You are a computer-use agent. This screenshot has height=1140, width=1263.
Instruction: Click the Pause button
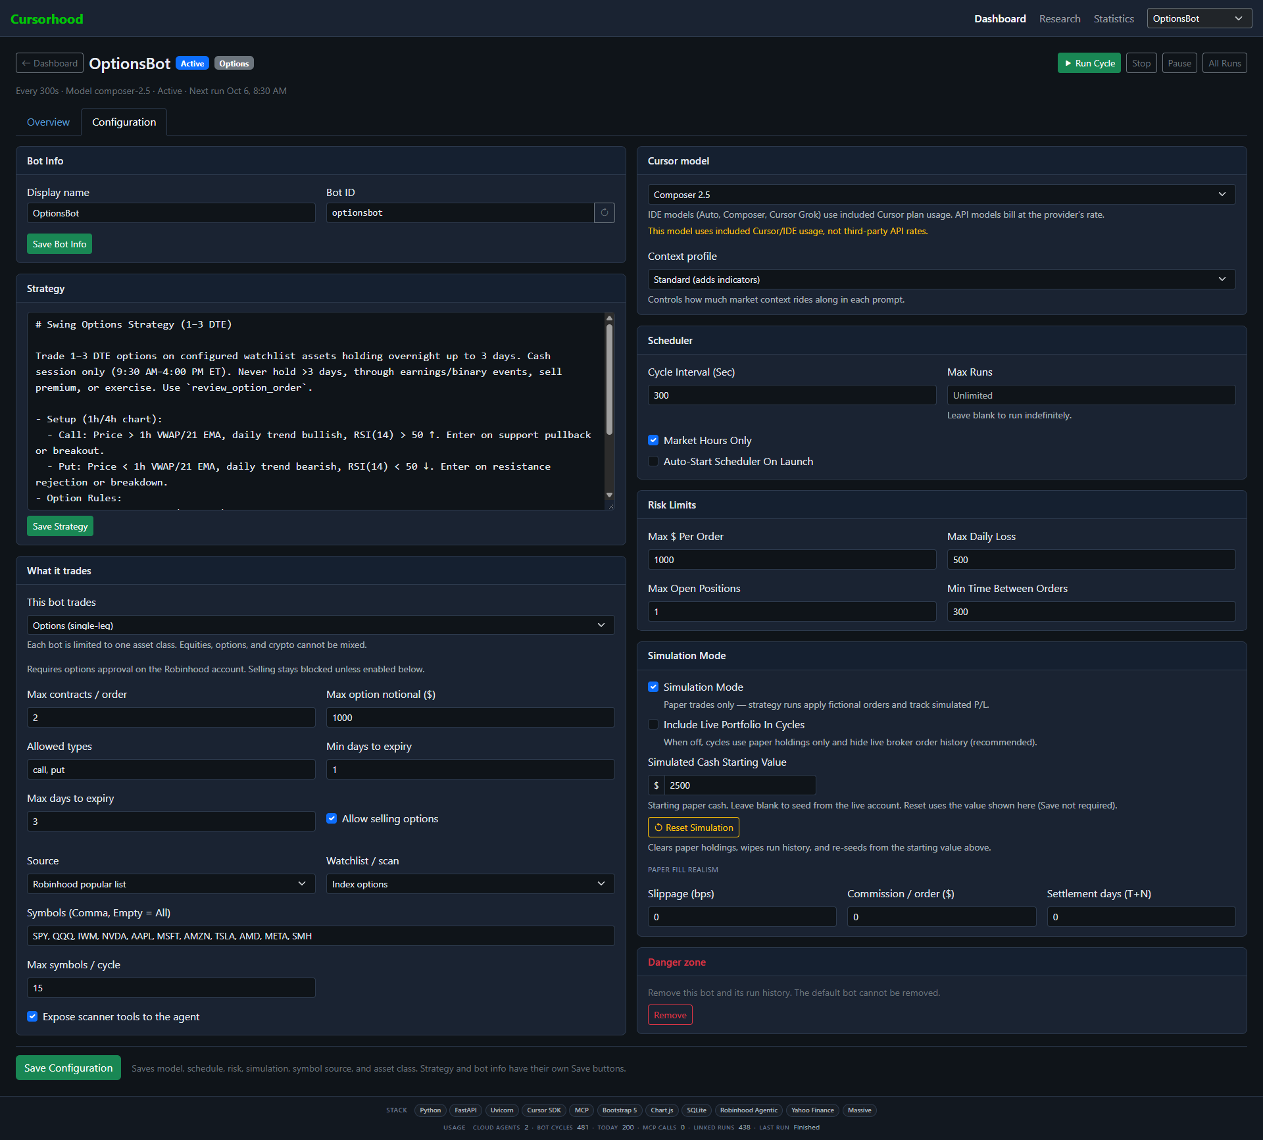click(x=1179, y=63)
